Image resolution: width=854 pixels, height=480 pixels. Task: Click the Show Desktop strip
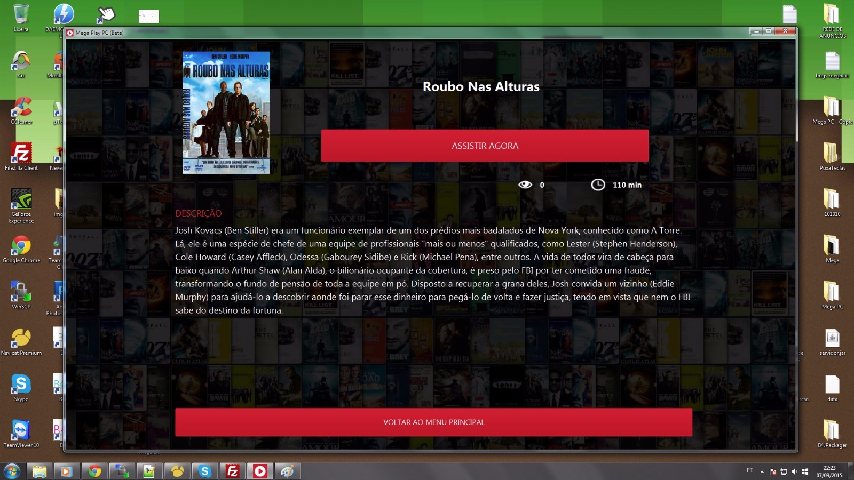point(850,471)
